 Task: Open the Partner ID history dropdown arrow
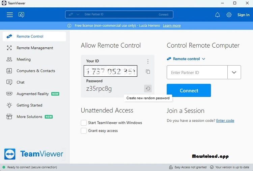tap(234, 72)
